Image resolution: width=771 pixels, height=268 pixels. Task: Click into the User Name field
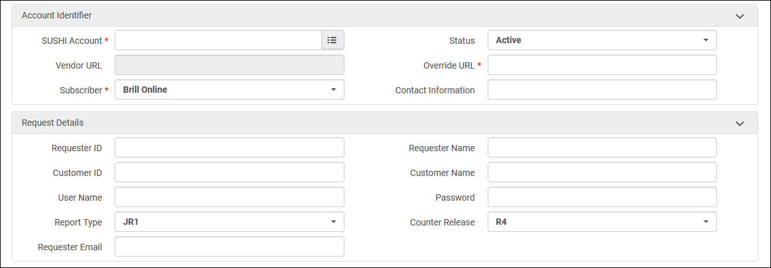229,197
